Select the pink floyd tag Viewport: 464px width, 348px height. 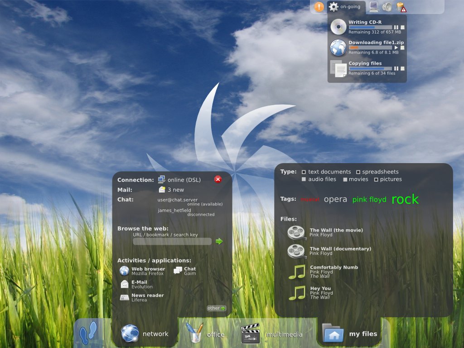[x=369, y=199]
